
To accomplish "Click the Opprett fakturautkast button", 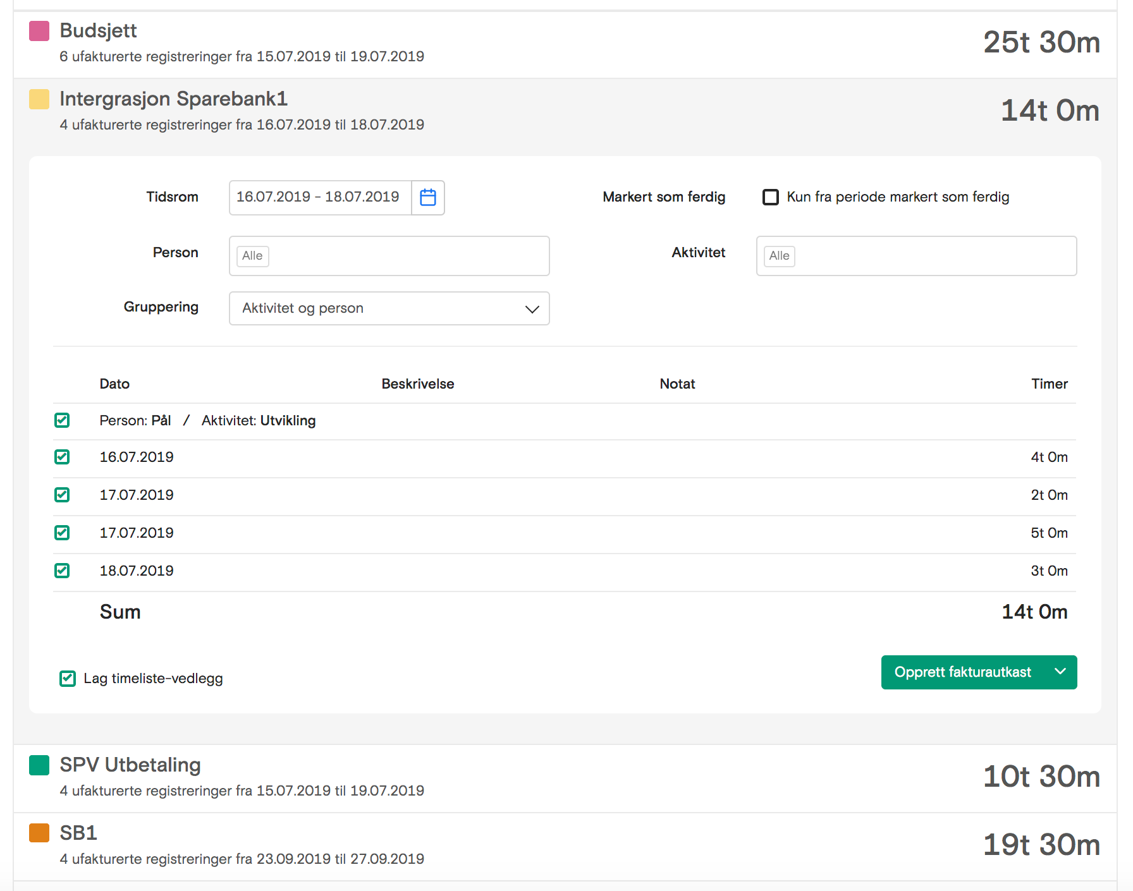I will pyautogui.click(x=963, y=672).
